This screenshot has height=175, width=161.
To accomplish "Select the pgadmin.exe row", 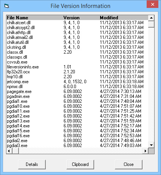I will pos(77,96).
